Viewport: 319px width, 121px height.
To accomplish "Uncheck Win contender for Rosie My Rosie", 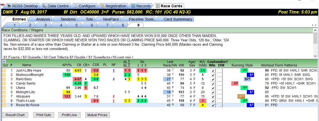I will [x=213, y=105].
